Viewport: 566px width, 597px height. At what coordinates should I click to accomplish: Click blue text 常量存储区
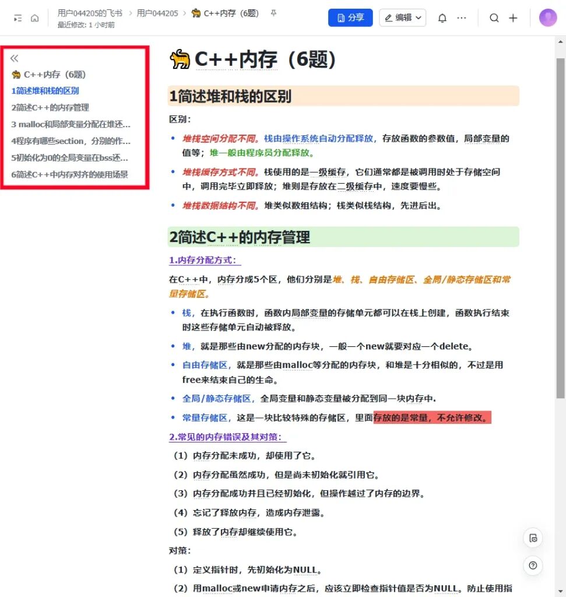click(x=205, y=417)
